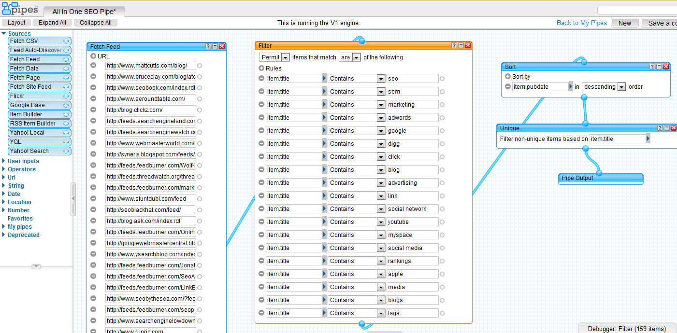This screenshot has height=333, width=677.
Task: Expand Date category
Action: click(x=4, y=194)
